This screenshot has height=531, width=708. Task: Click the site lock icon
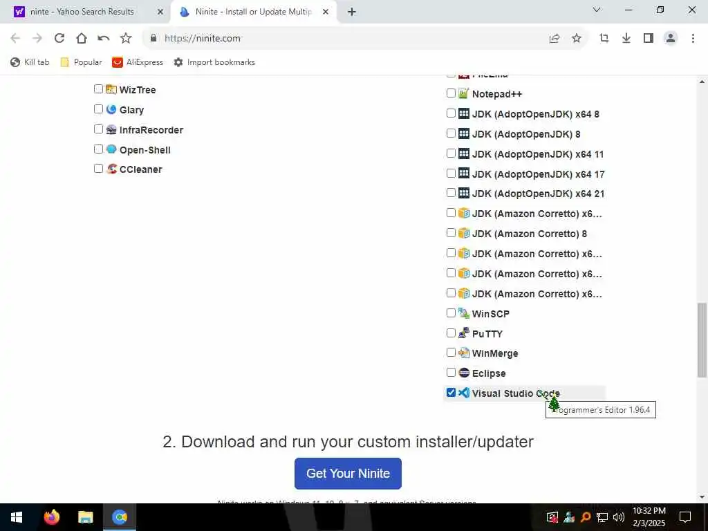[x=153, y=39]
